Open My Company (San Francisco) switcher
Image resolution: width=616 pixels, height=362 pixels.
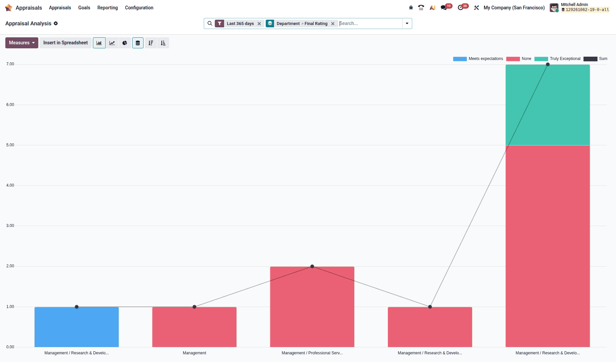coord(514,8)
